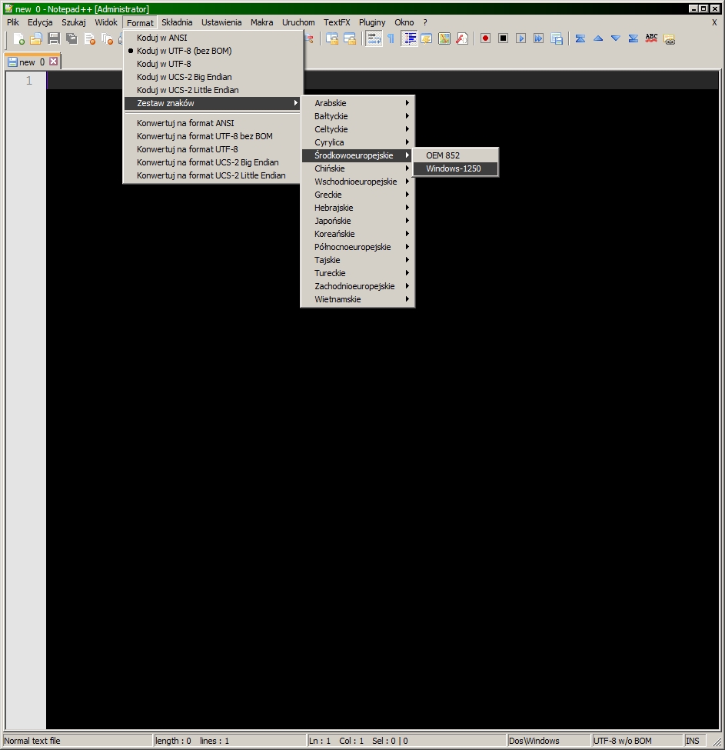Select the "new 0" document tab
The height and width of the screenshot is (750, 725).
pos(32,62)
